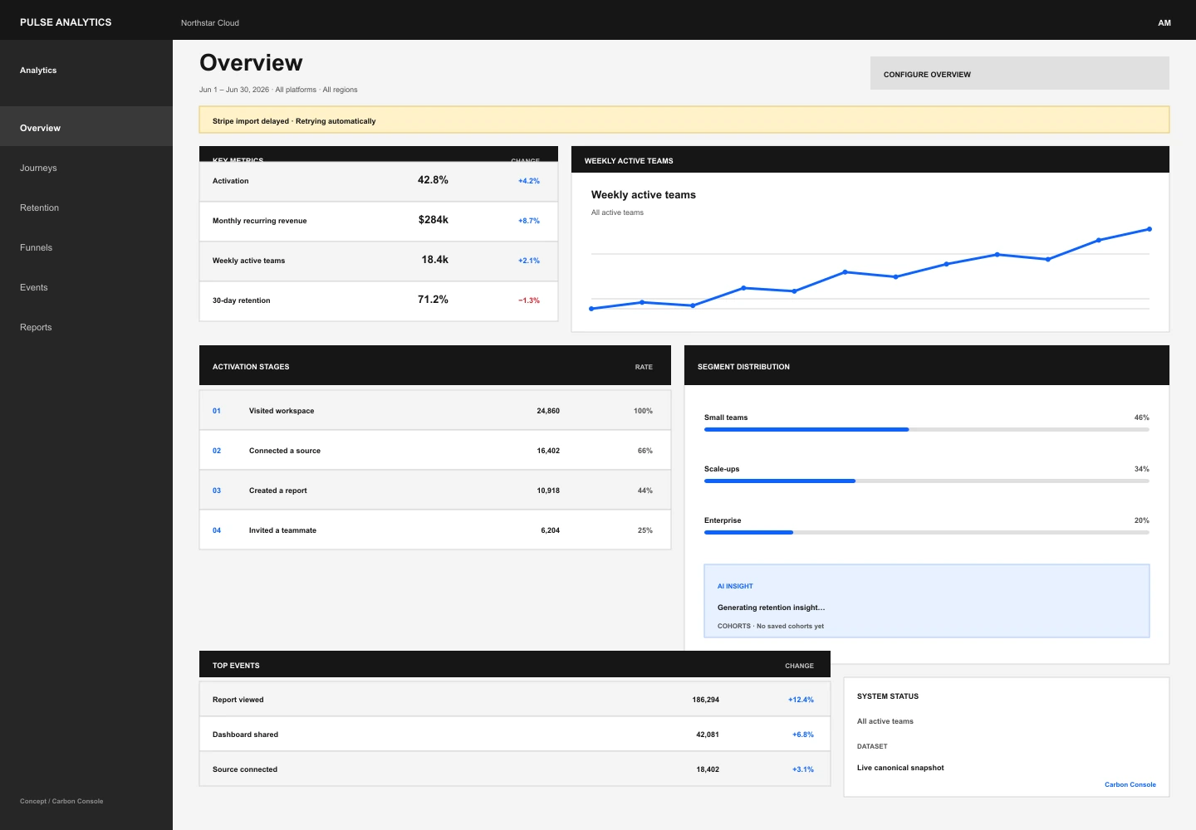The width and height of the screenshot is (1196, 830).
Task: Click the +3.1% change value
Action: tap(803, 769)
